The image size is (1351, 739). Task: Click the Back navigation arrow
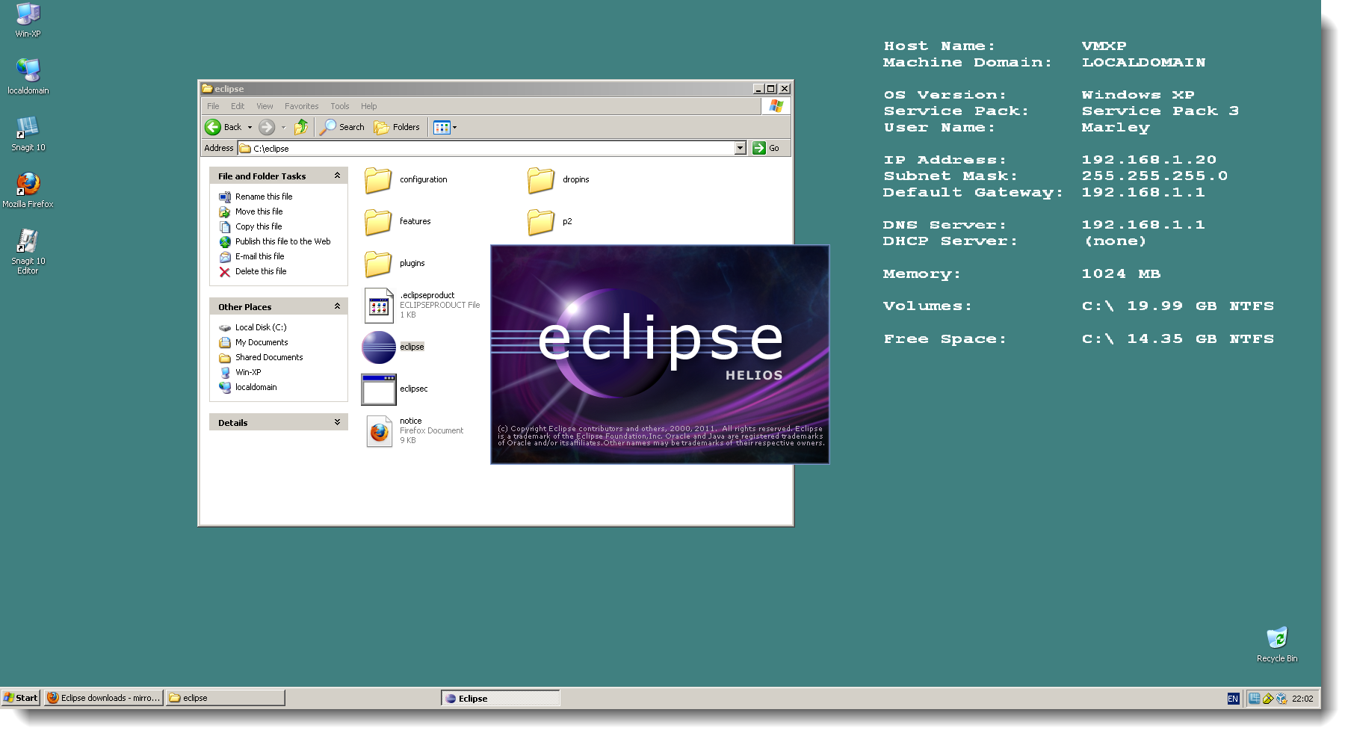click(x=214, y=127)
